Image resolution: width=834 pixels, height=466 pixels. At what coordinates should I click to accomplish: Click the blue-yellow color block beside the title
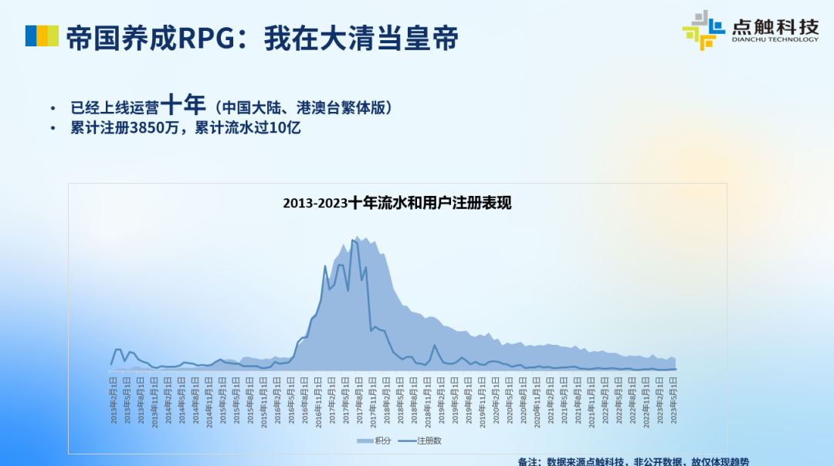click(x=42, y=35)
